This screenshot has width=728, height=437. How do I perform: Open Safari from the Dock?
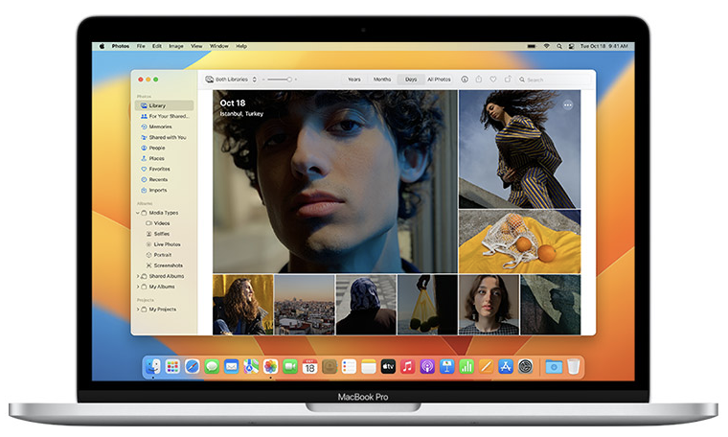click(192, 366)
